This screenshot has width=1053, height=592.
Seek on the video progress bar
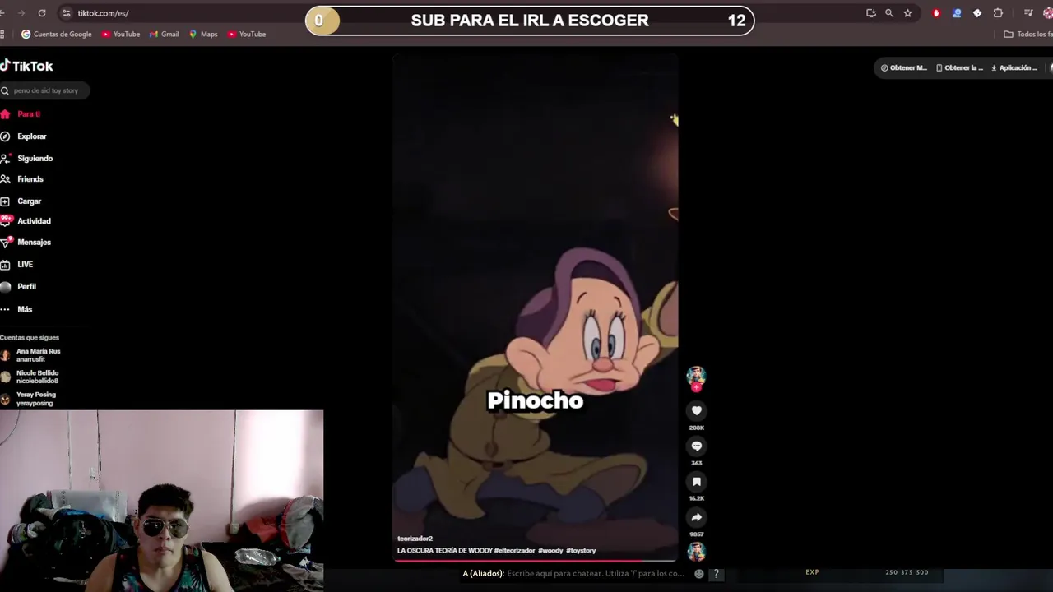536,561
